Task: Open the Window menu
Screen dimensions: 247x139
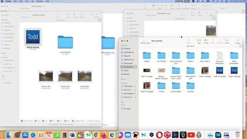Action: click(x=39, y=1)
